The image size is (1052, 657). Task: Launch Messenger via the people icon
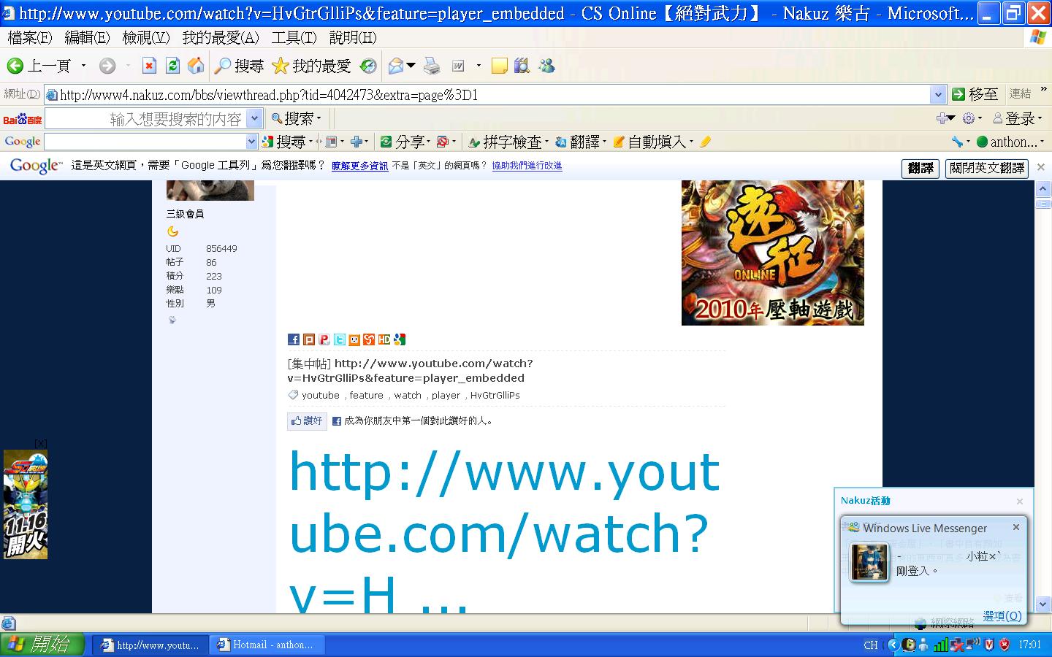point(546,66)
